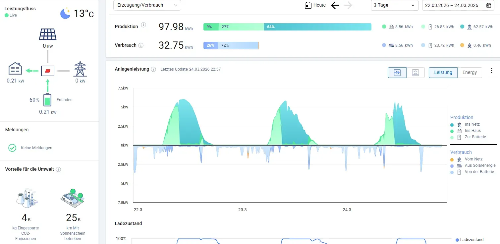The width and height of the screenshot is (500, 244).
Task: Select the second chart view mode button
Action: point(416,73)
